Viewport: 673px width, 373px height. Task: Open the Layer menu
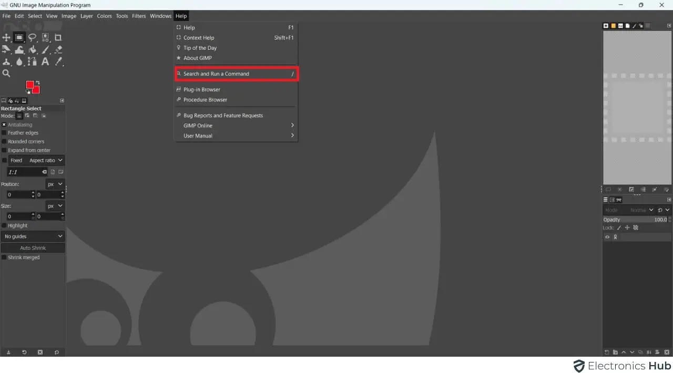(87, 16)
